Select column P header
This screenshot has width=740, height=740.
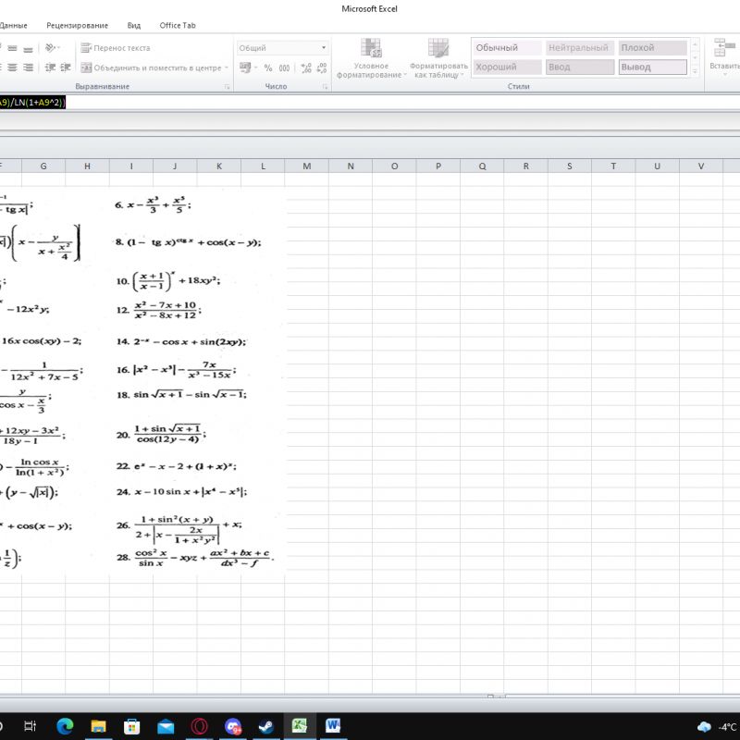438,166
